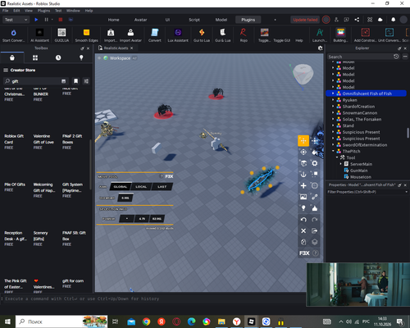Set move axes to Global

tap(121, 187)
